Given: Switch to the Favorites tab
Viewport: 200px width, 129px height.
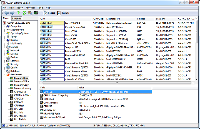Looking at the screenshot, I should (x=17, y=19).
